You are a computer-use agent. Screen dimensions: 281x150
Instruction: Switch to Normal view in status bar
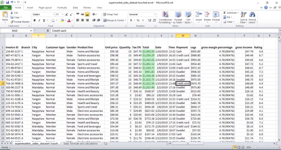(x=235, y=148)
